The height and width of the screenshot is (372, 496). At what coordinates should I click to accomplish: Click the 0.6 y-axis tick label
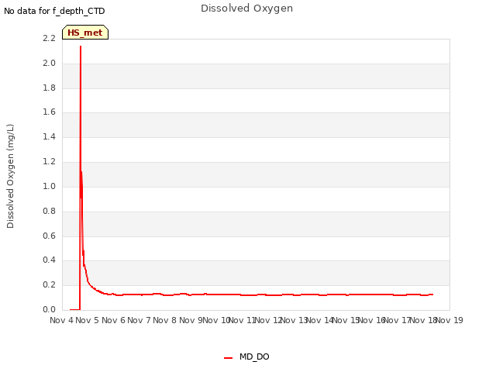point(49,236)
